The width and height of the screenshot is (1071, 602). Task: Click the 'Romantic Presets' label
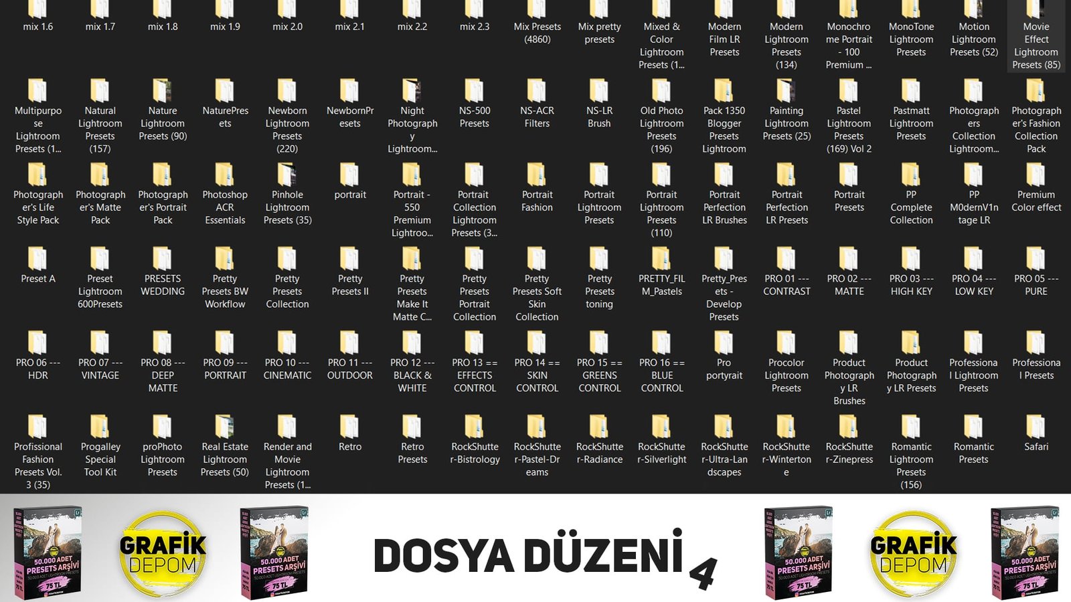pyautogui.click(x=974, y=453)
